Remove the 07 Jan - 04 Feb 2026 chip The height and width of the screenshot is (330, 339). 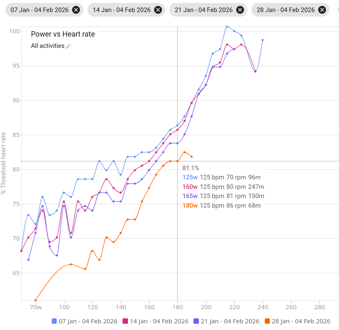(x=76, y=10)
